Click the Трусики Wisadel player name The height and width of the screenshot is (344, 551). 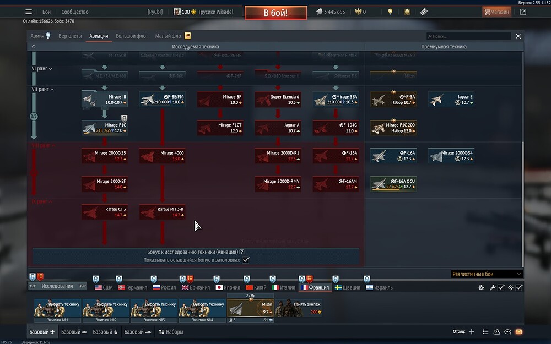coord(215,12)
